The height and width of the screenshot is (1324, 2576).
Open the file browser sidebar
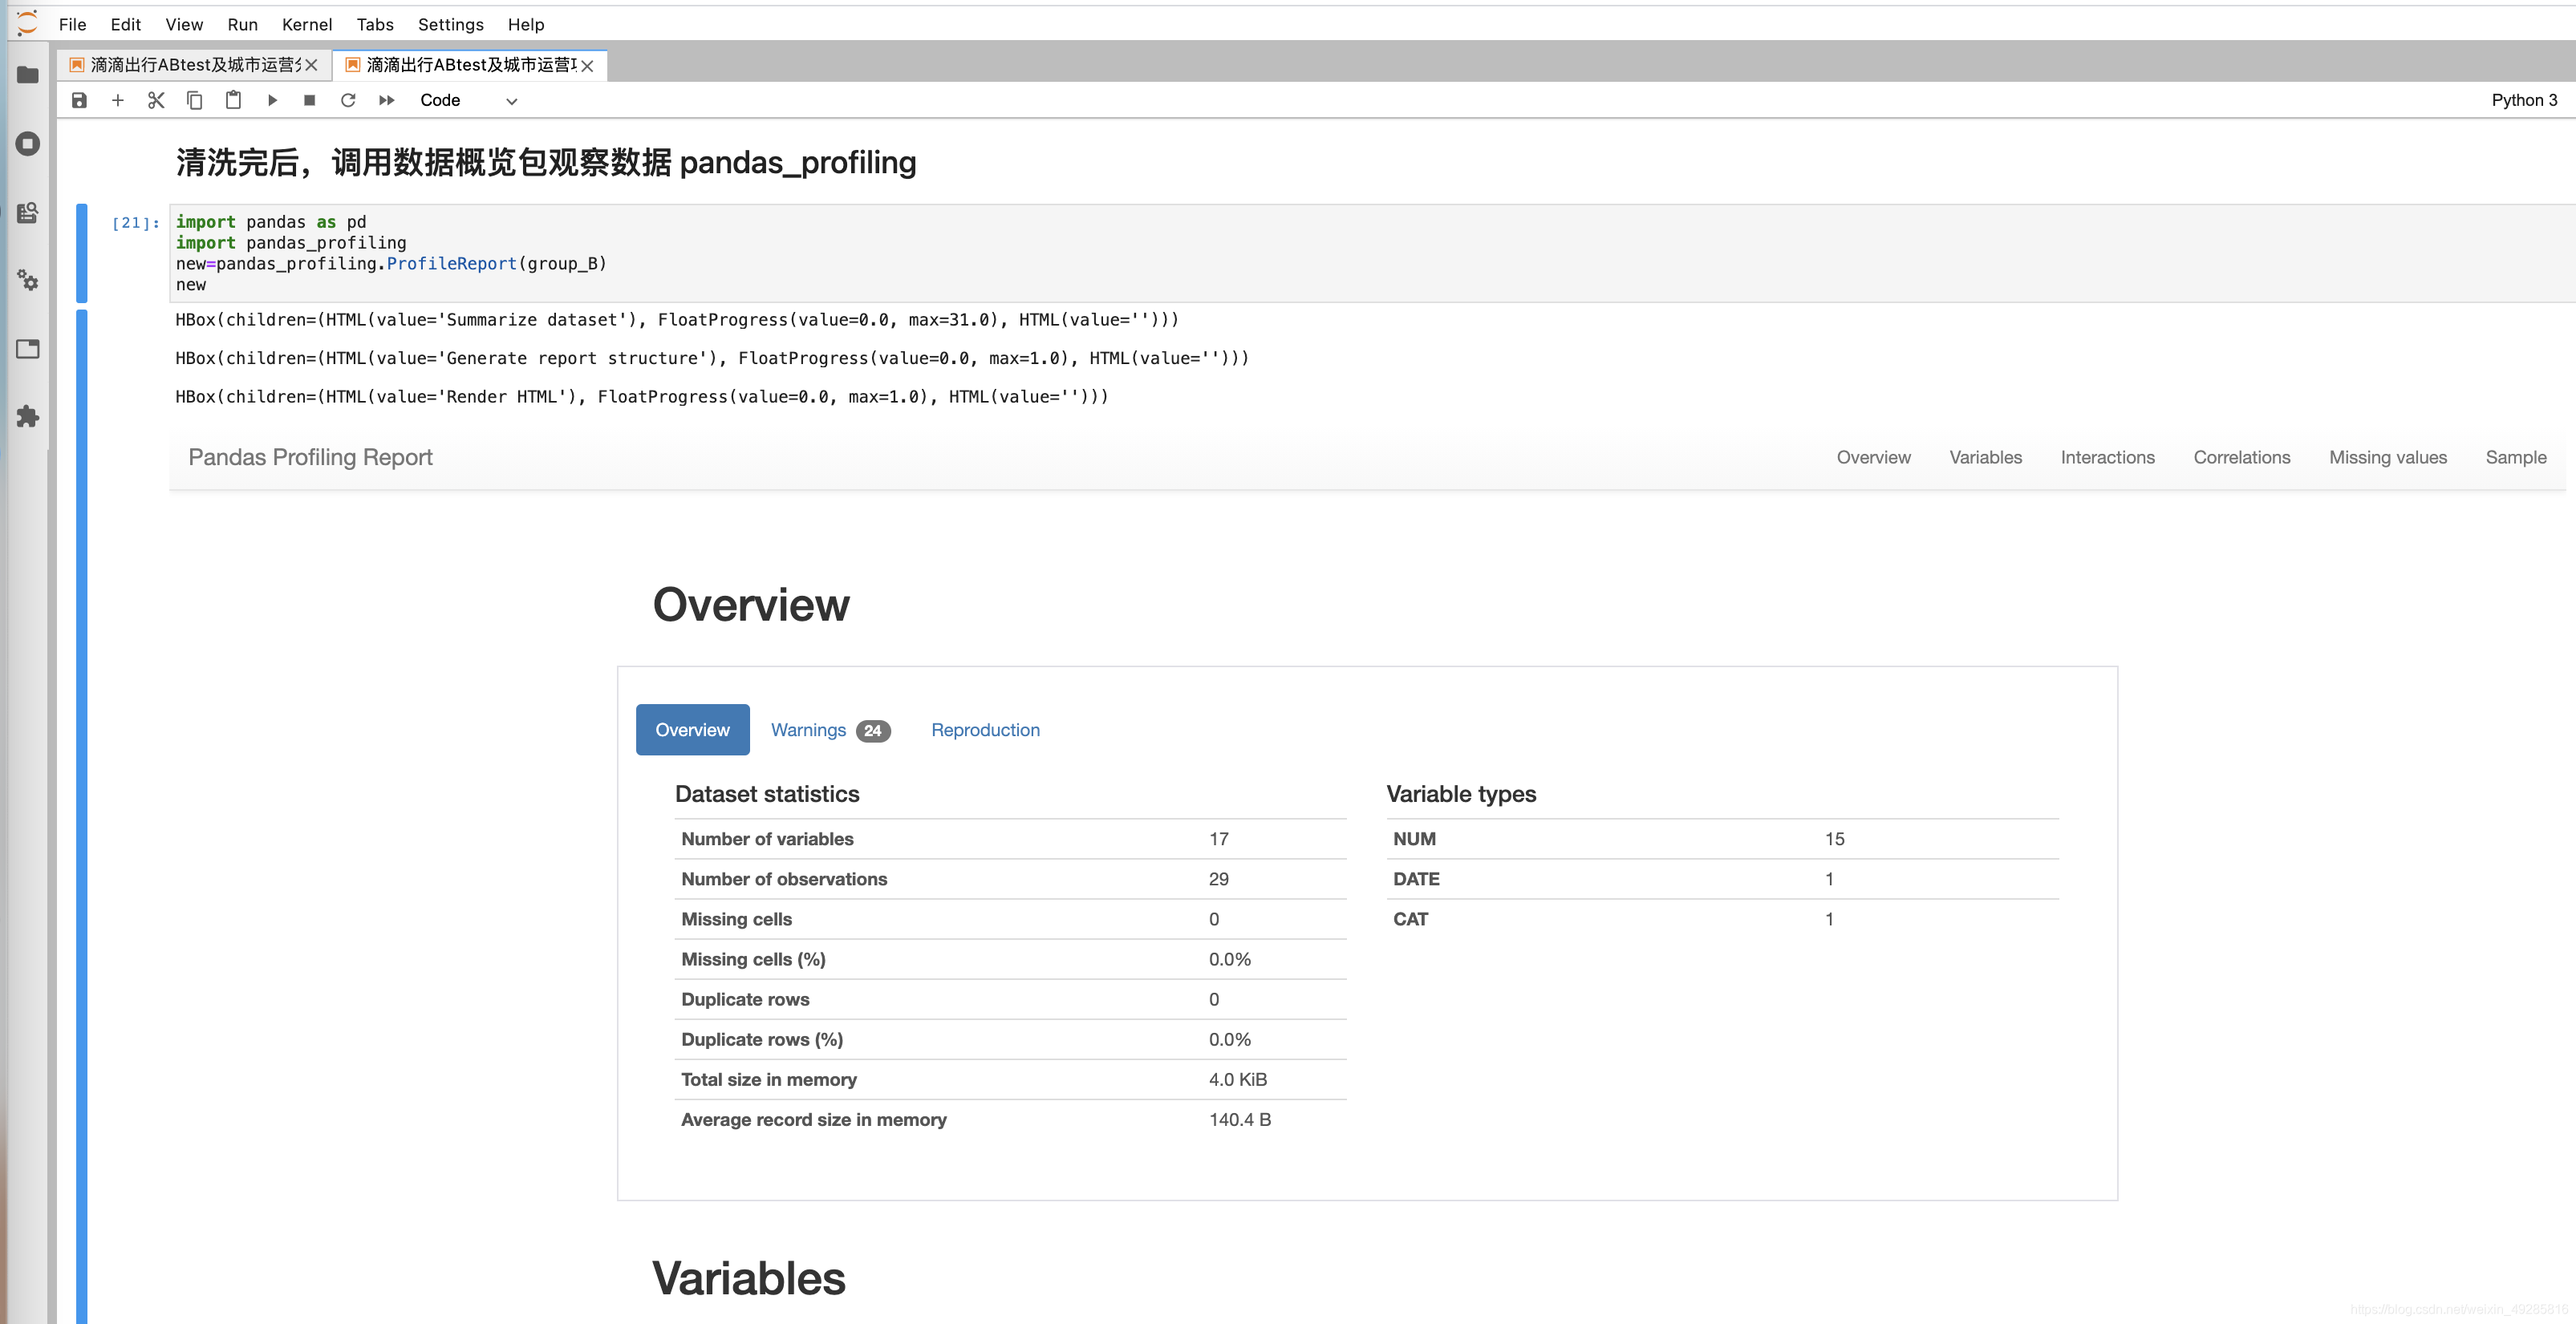[28, 75]
